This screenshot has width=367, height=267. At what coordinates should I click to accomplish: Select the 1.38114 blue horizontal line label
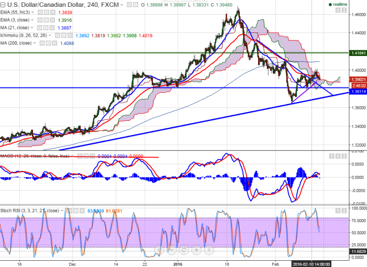click(x=358, y=92)
